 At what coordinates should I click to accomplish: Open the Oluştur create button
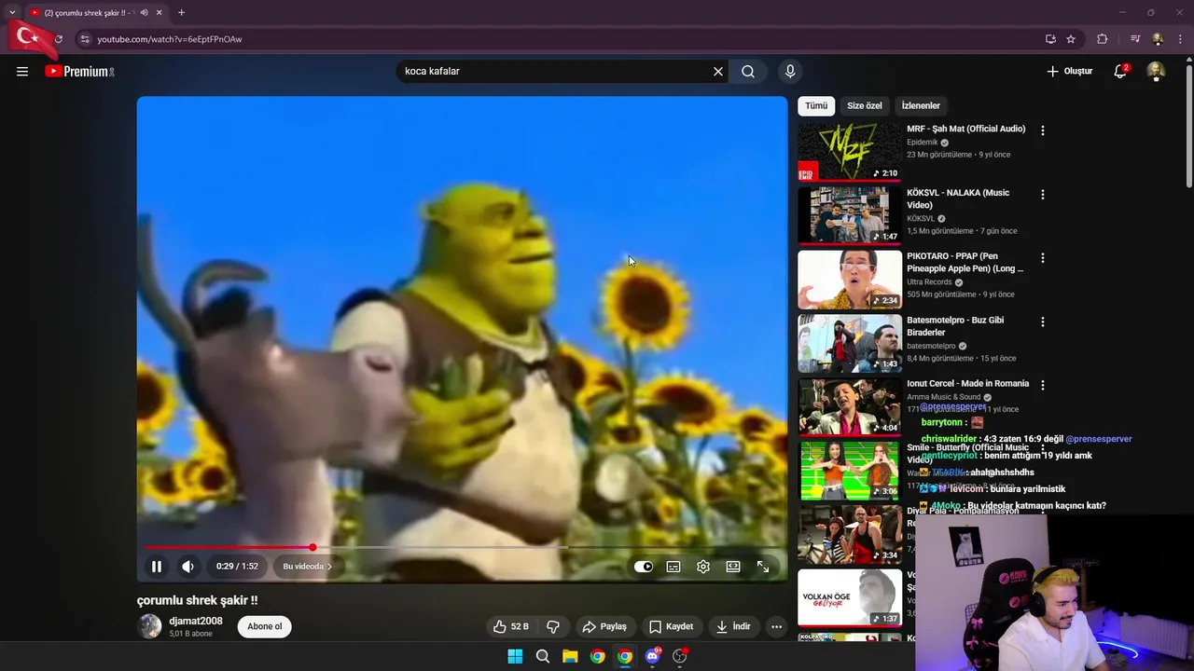[1069, 71]
